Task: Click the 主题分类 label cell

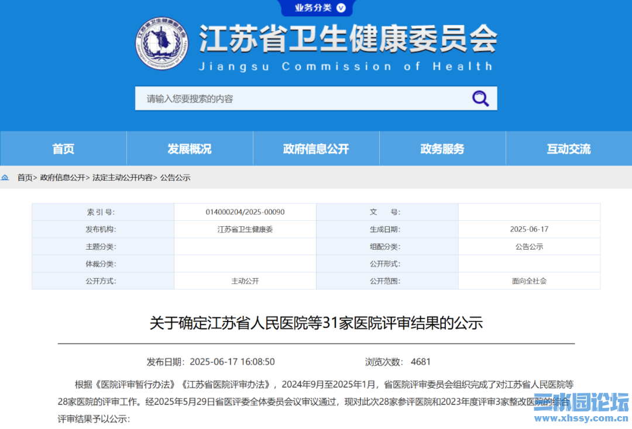Action: click(103, 247)
